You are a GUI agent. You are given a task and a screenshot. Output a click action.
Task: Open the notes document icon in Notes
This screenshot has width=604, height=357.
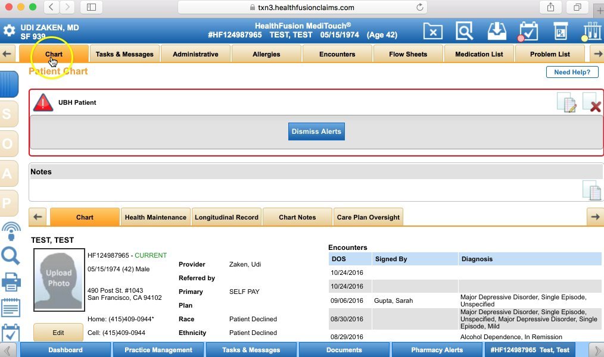pyautogui.click(x=591, y=190)
